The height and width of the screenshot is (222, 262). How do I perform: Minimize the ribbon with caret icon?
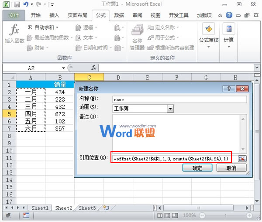tap(220, 15)
